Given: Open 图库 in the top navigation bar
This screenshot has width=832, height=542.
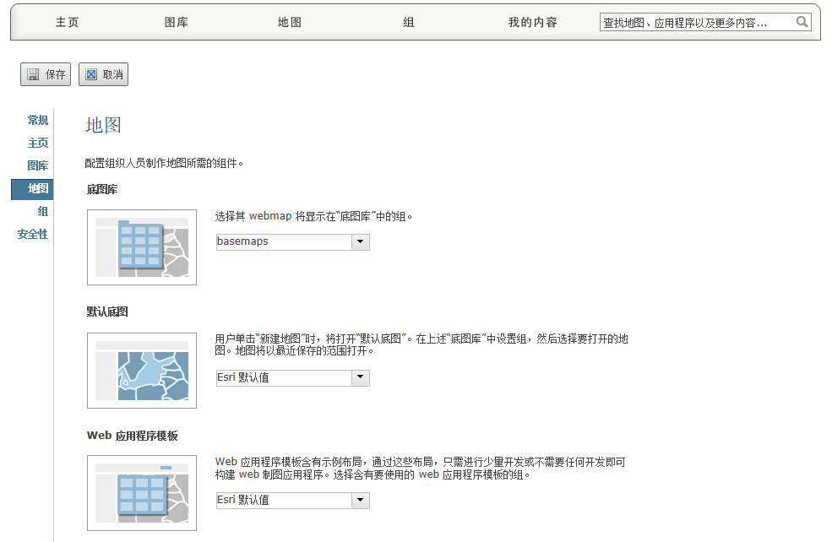Looking at the screenshot, I should click(177, 23).
